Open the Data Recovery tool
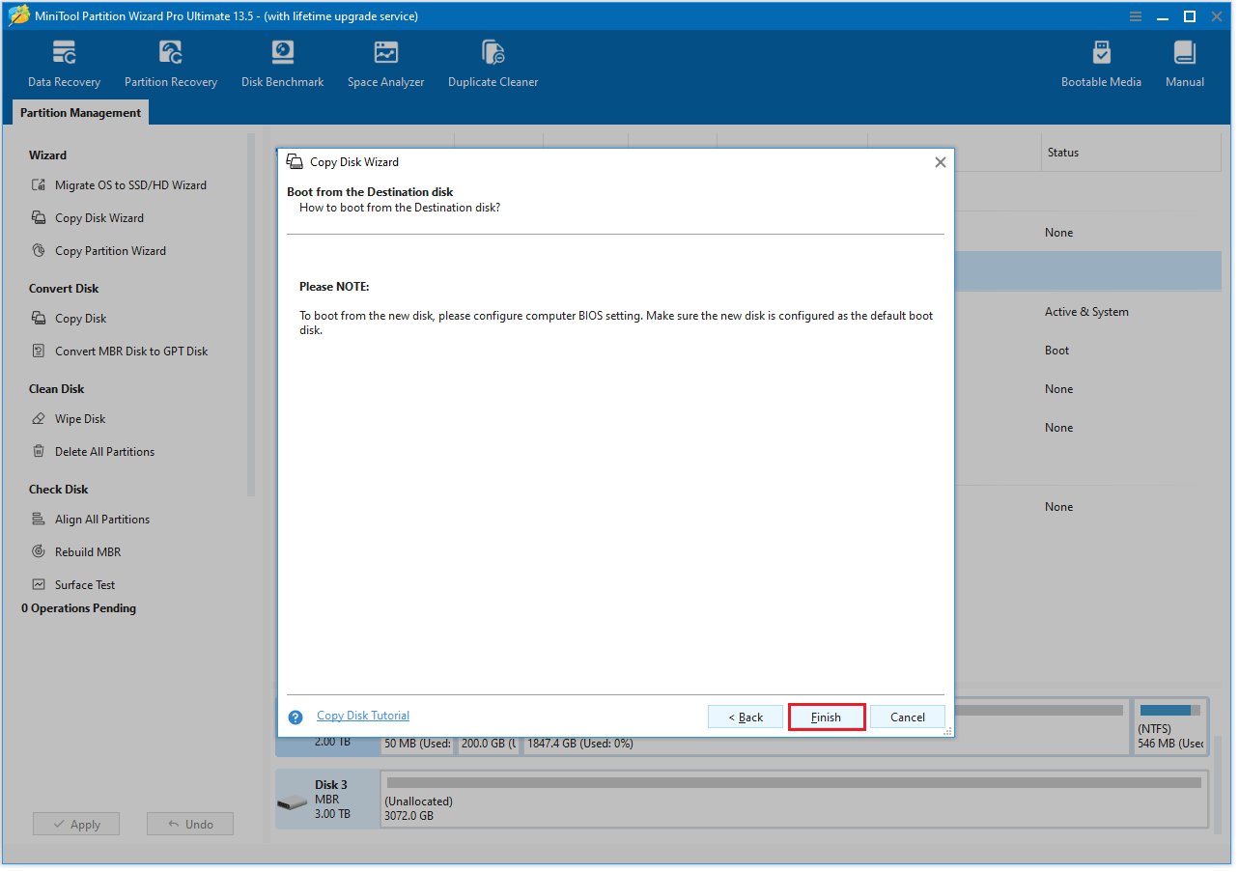The image size is (1239, 872). tap(63, 63)
